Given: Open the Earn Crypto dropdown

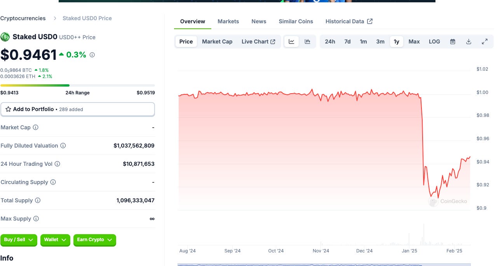Looking at the screenshot, I should tap(94, 240).
